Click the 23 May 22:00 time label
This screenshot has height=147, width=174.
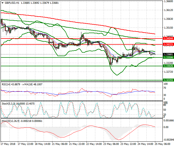128,144
